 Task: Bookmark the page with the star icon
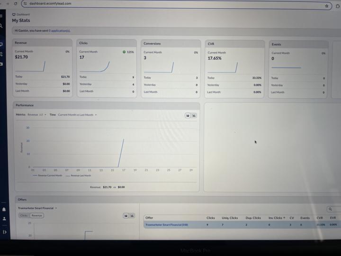click(x=327, y=6)
